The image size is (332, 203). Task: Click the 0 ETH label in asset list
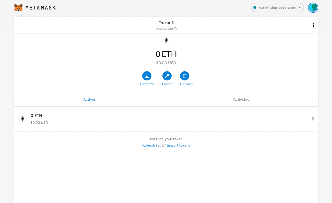[x=36, y=116]
